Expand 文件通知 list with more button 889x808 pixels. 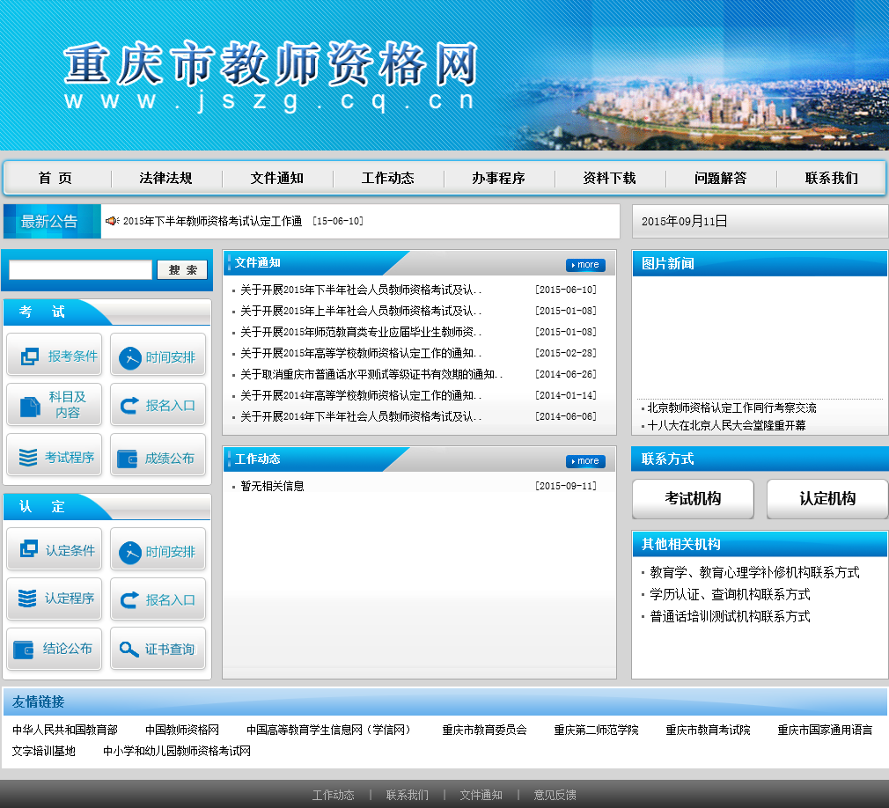click(x=585, y=265)
